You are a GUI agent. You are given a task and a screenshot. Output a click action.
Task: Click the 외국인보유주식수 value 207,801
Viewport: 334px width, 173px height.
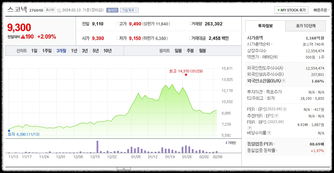click(x=317, y=75)
